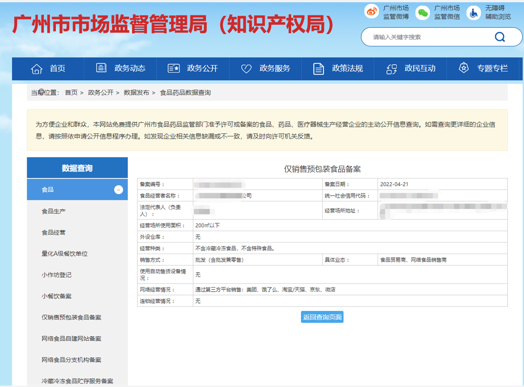Click the 数据查询 sidebar header
This screenshot has width=524, height=387.
coord(77,168)
